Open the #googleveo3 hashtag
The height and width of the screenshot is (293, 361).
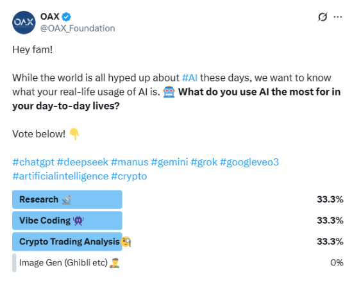(249, 162)
